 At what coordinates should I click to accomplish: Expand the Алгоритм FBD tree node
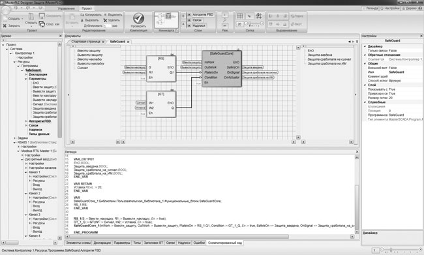26,121
